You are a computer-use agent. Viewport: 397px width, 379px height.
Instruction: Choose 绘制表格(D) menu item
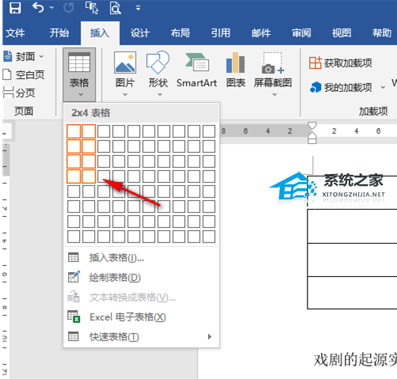(x=141, y=278)
